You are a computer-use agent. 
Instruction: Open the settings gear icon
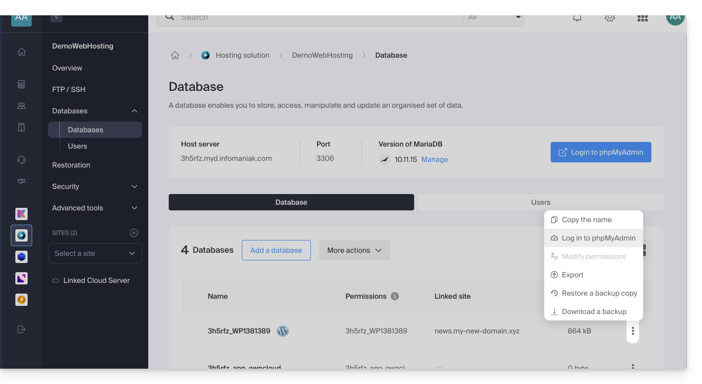(609, 18)
